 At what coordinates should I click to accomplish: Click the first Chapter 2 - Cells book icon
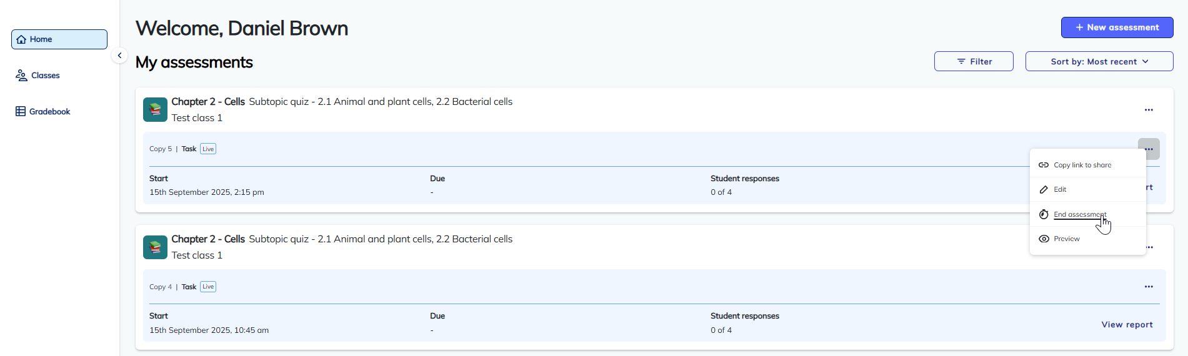click(155, 109)
